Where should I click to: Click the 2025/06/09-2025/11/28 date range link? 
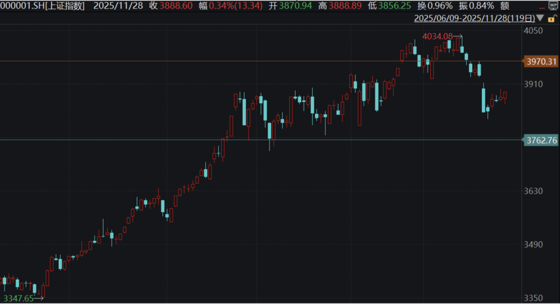coord(474,18)
